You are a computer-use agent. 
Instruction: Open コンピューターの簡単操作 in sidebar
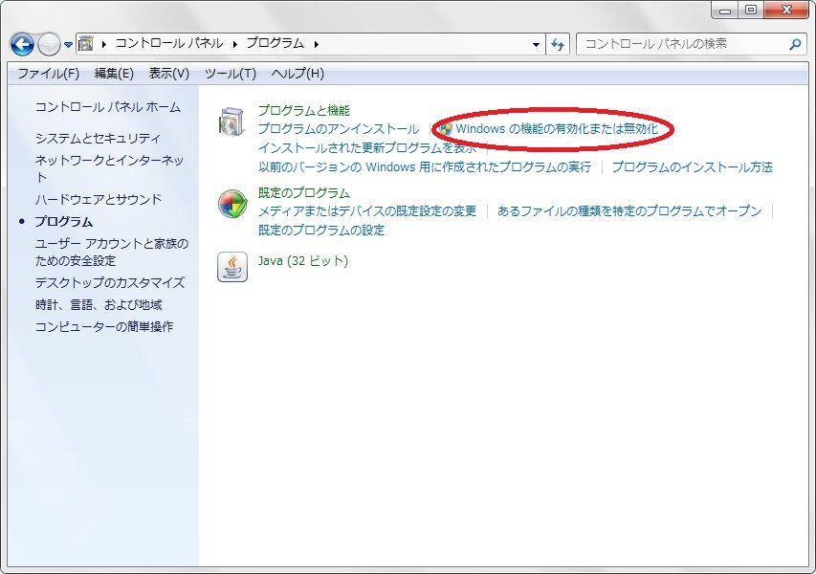click(104, 326)
